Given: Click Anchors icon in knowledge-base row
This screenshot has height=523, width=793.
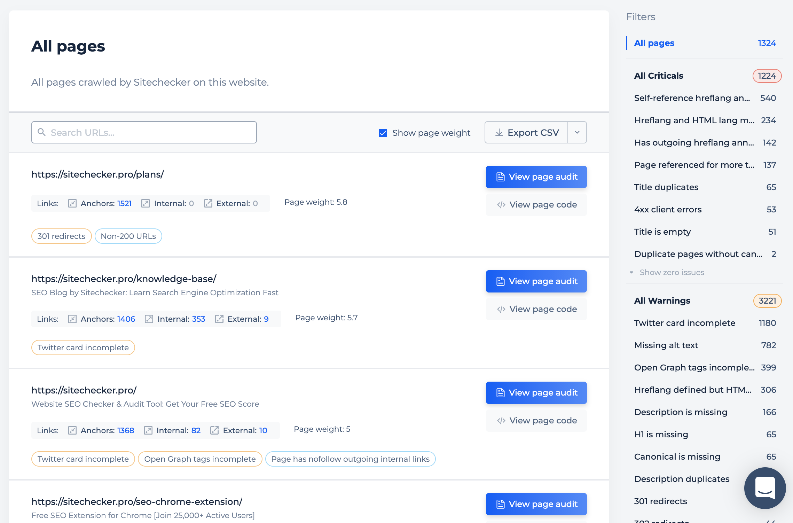Looking at the screenshot, I should [x=72, y=319].
